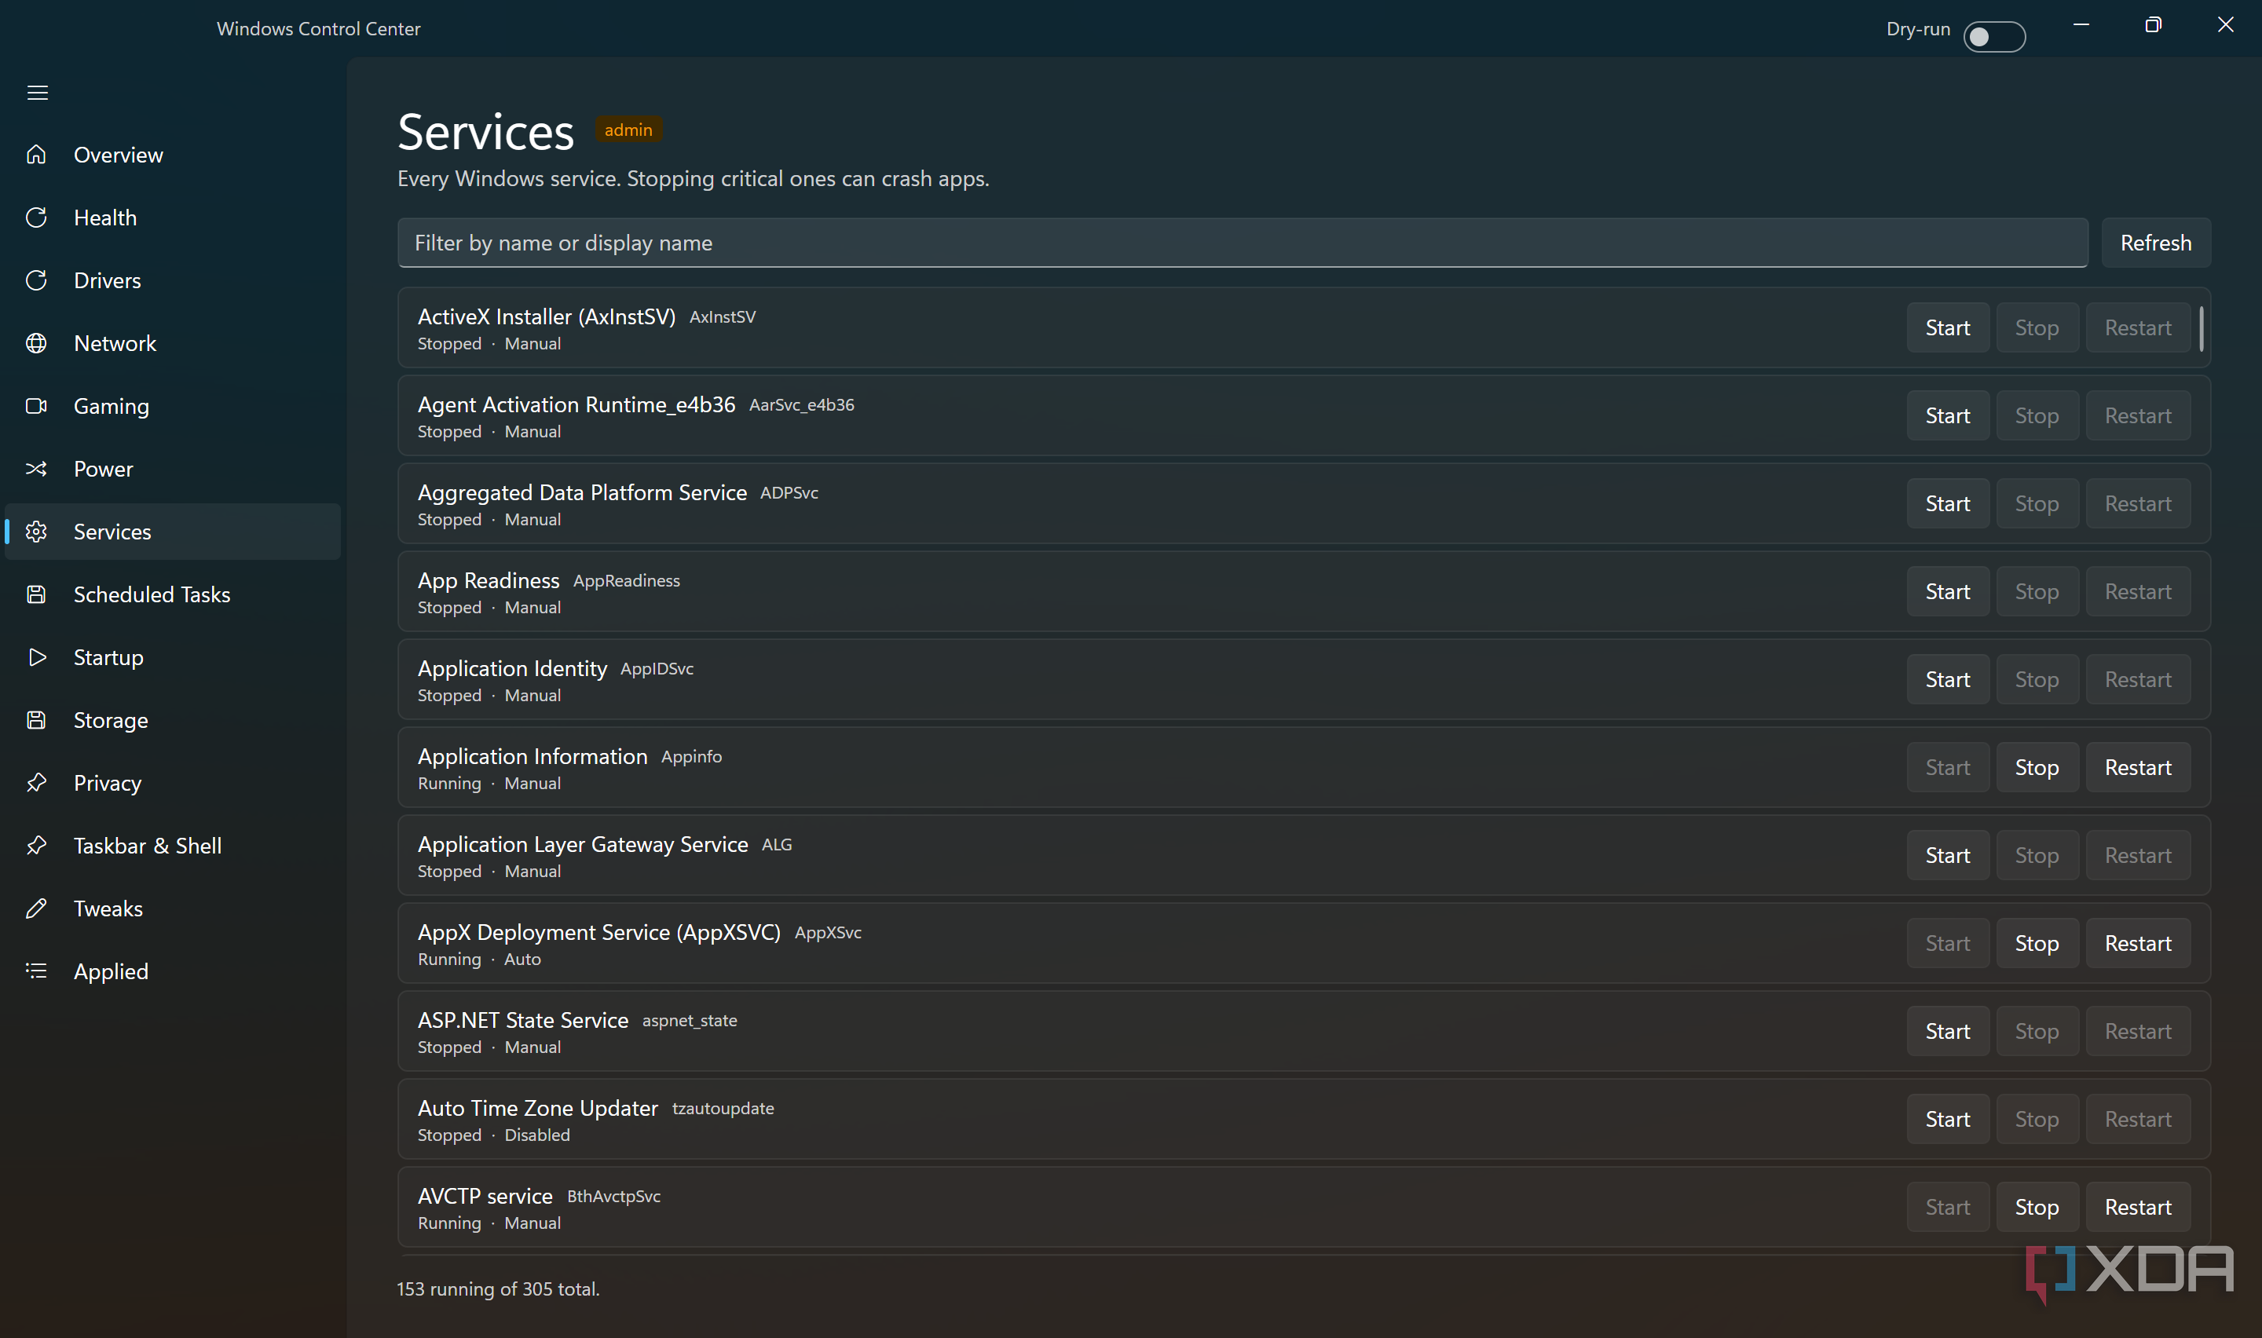Click the Tweaks pencil icon

click(36, 908)
